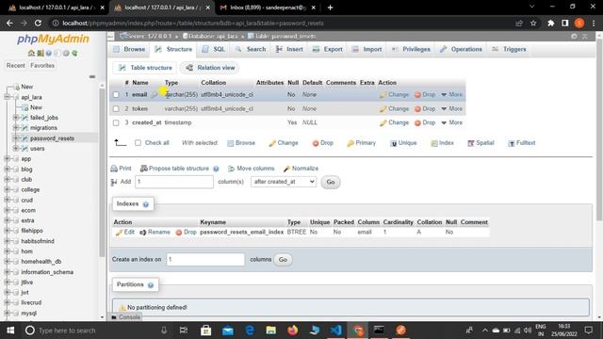This screenshot has height=339, width=603.
Task: Expand the failed_jobs table node
Action: pos(16,118)
